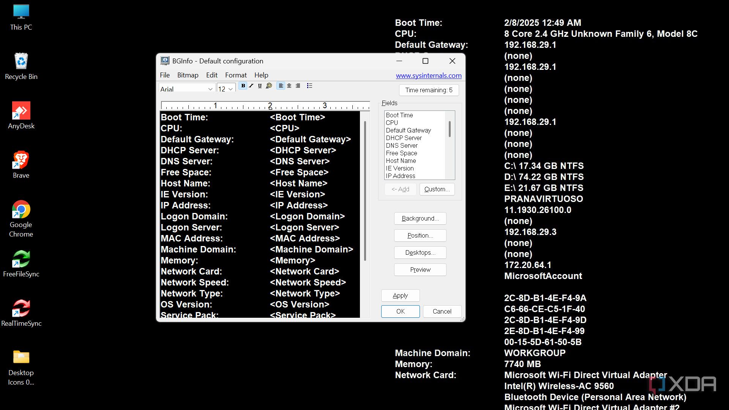Click the <Boot Time> token in editor
Image resolution: width=729 pixels, height=410 pixels.
tap(298, 117)
